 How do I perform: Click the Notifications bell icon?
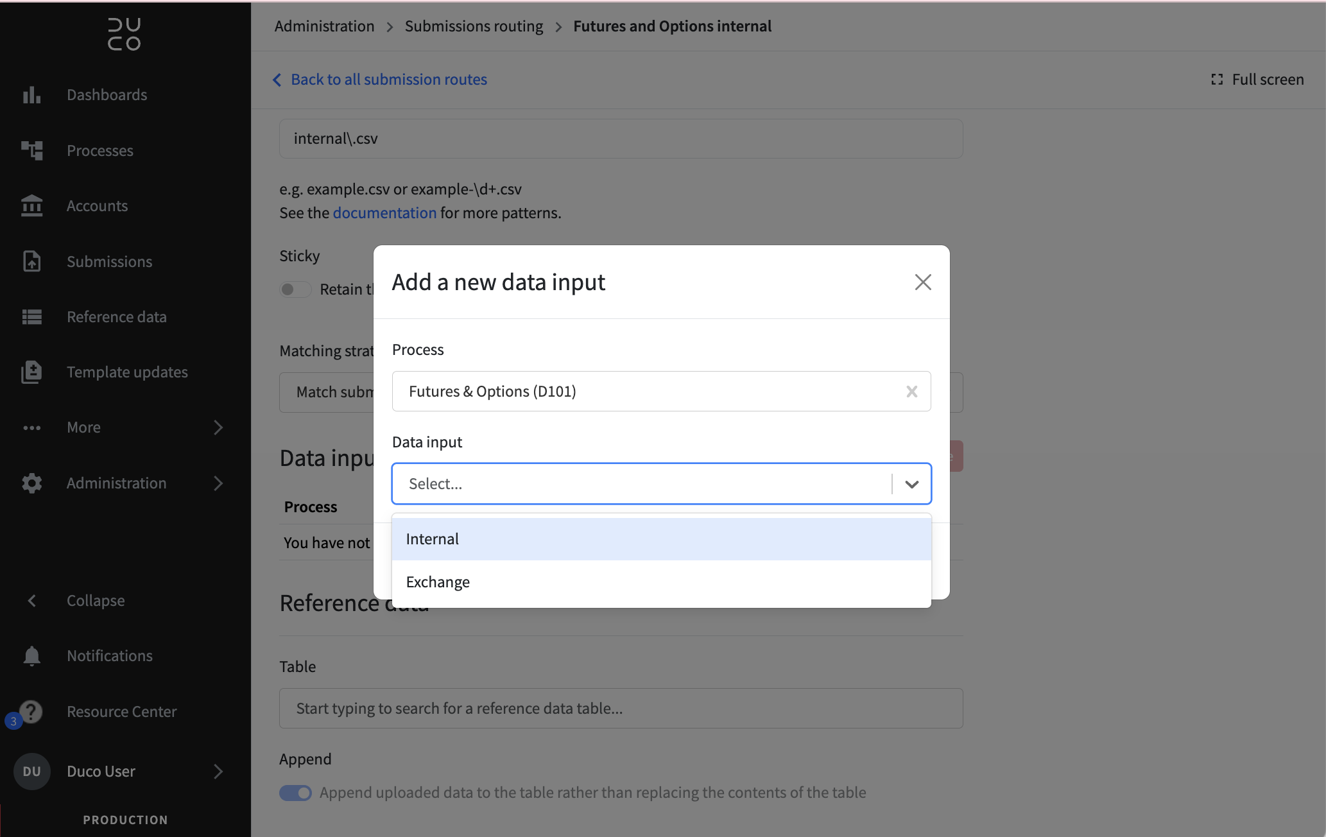coord(31,656)
